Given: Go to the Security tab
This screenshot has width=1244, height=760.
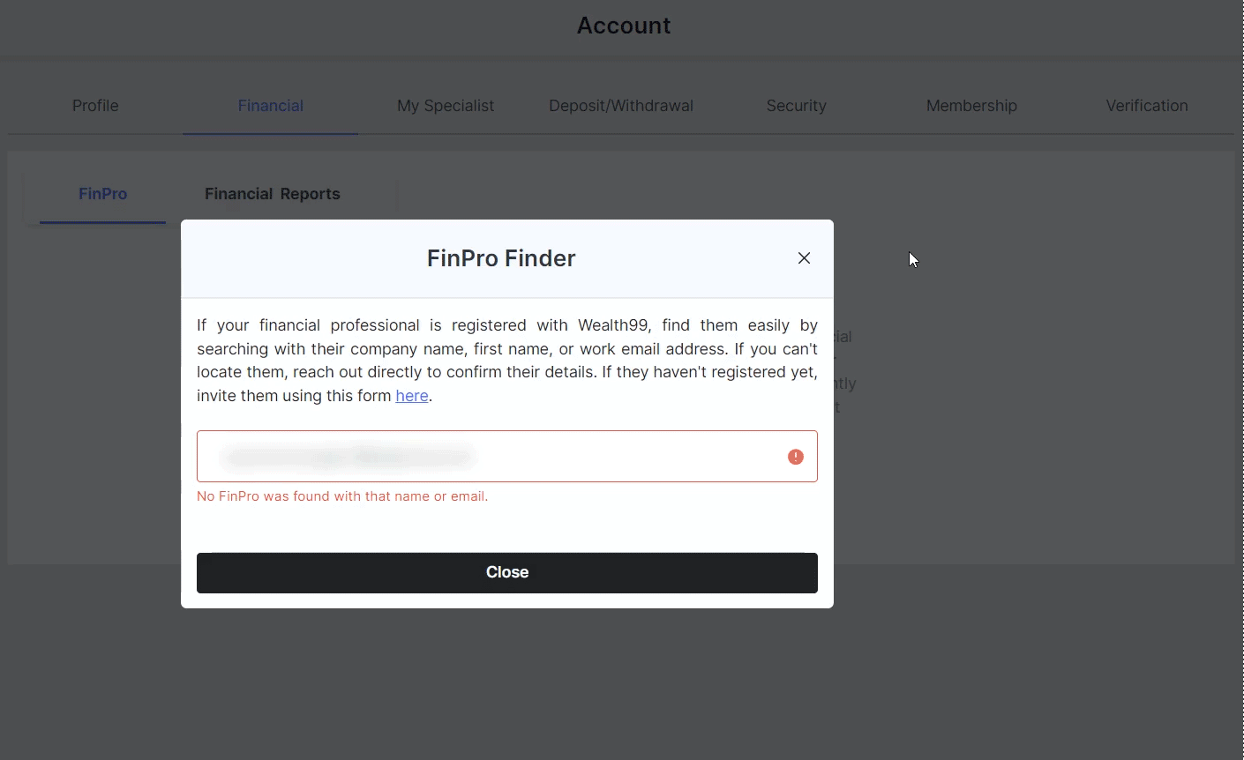Looking at the screenshot, I should point(797,106).
